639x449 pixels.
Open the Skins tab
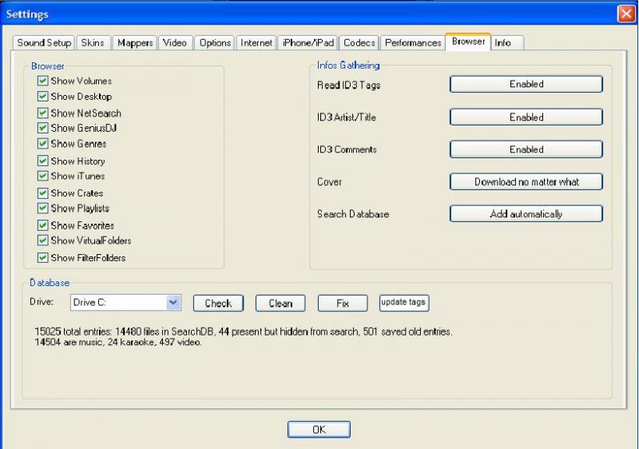[x=93, y=43]
